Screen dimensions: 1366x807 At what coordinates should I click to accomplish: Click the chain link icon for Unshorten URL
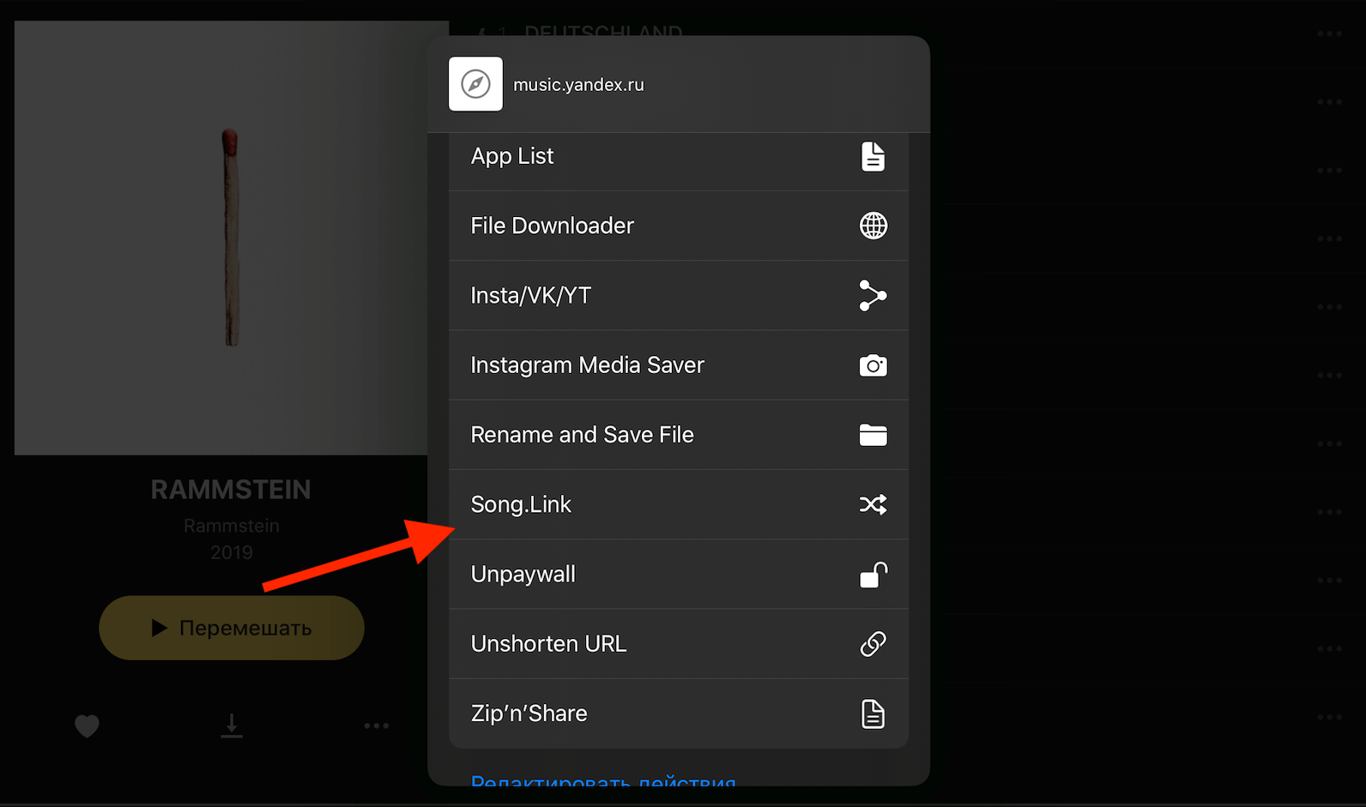(873, 644)
